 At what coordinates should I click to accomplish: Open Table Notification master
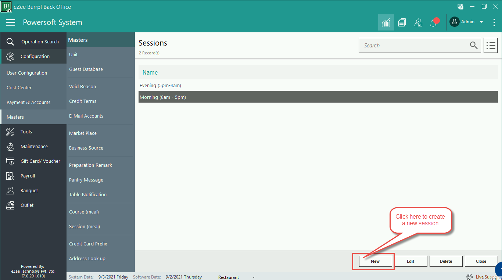[x=88, y=195]
